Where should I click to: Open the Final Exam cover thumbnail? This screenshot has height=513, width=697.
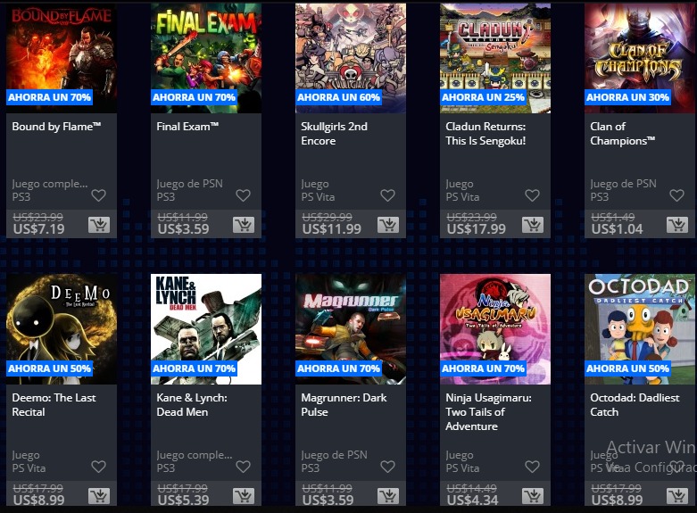pos(206,58)
